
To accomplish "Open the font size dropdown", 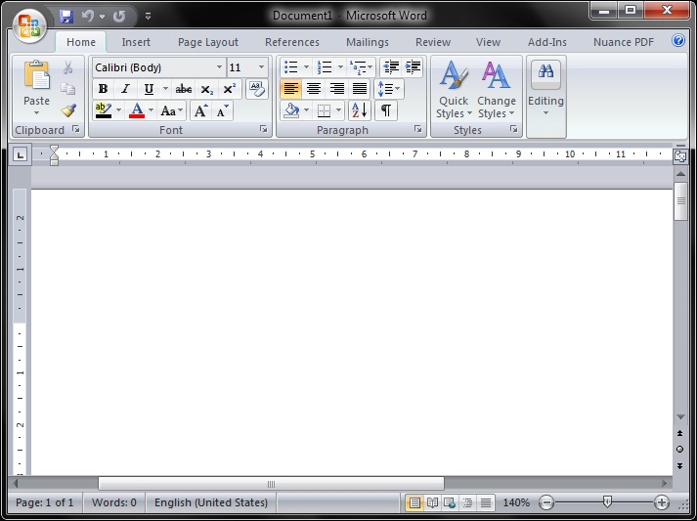I will coord(261,67).
